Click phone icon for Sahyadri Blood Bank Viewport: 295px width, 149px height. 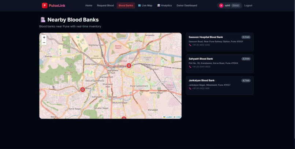coord(190,67)
